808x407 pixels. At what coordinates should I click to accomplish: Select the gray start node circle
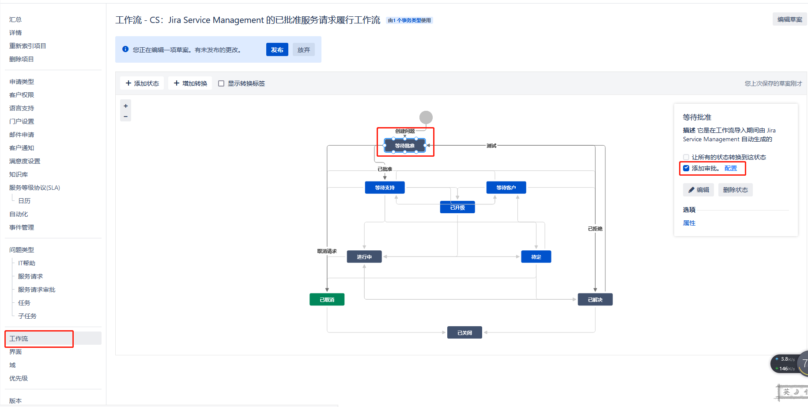coord(426,117)
